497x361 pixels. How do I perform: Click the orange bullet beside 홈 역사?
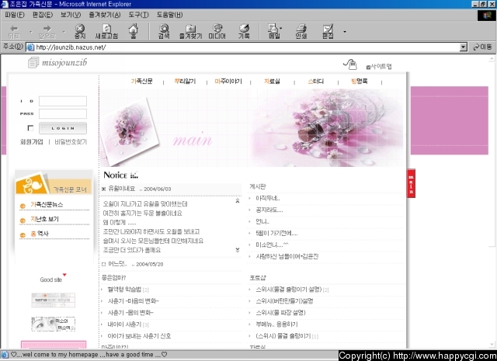tap(23, 235)
